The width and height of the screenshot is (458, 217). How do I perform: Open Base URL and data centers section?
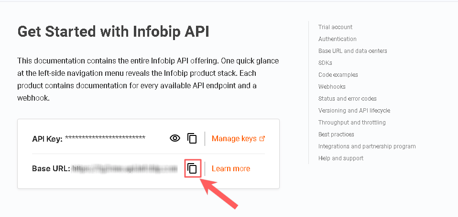[352, 51]
